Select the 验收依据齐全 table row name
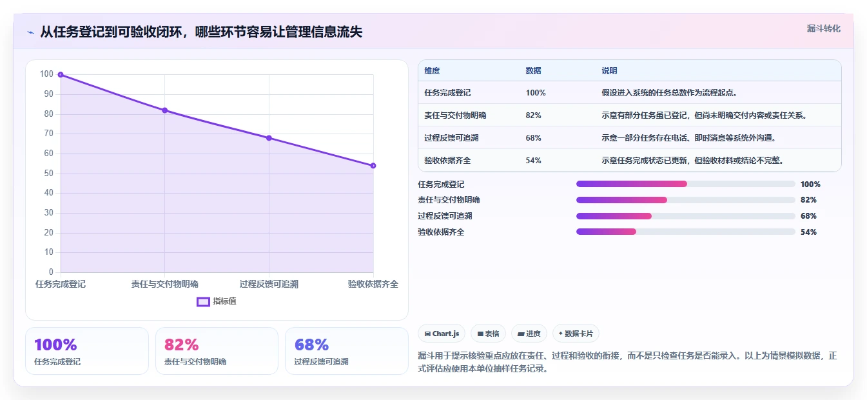This screenshot has height=400, width=867. coord(447,161)
